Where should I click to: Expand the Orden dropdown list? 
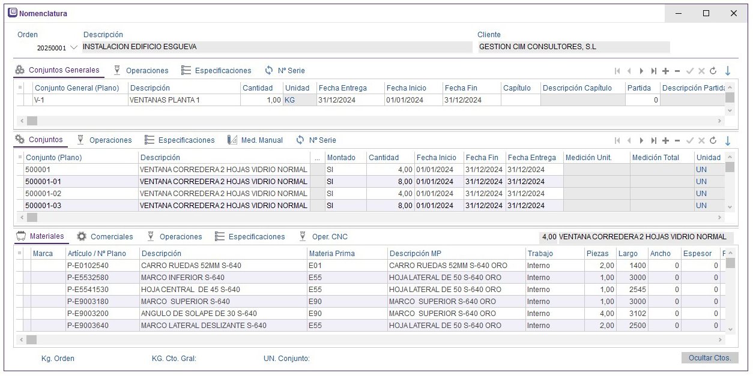pyautogui.click(x=74, y=47)
